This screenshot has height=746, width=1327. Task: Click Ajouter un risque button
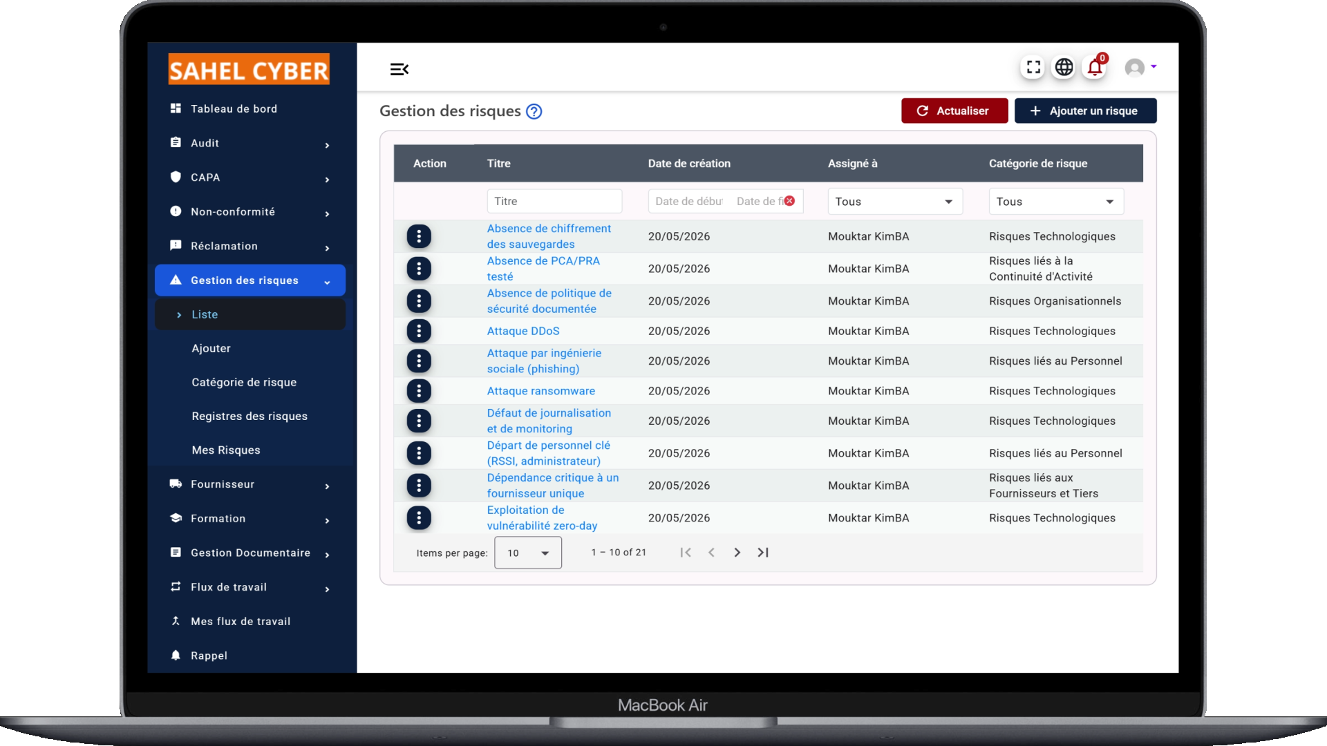(1086, 111)
